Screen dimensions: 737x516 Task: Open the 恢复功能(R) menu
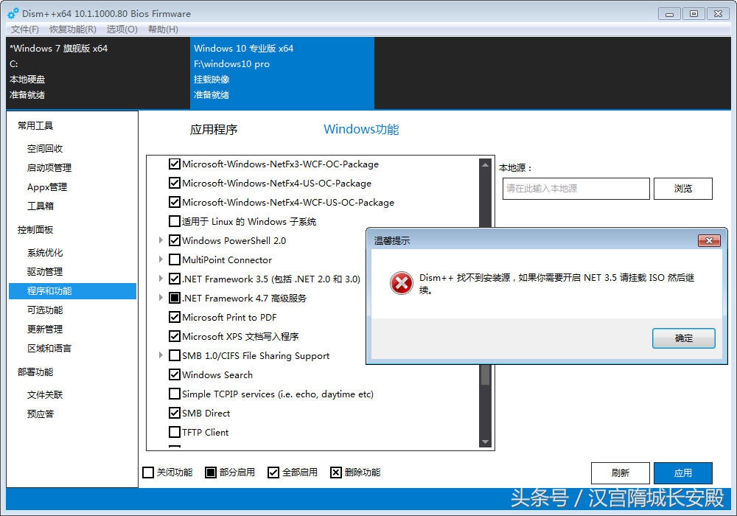click(x=73, y=29)
